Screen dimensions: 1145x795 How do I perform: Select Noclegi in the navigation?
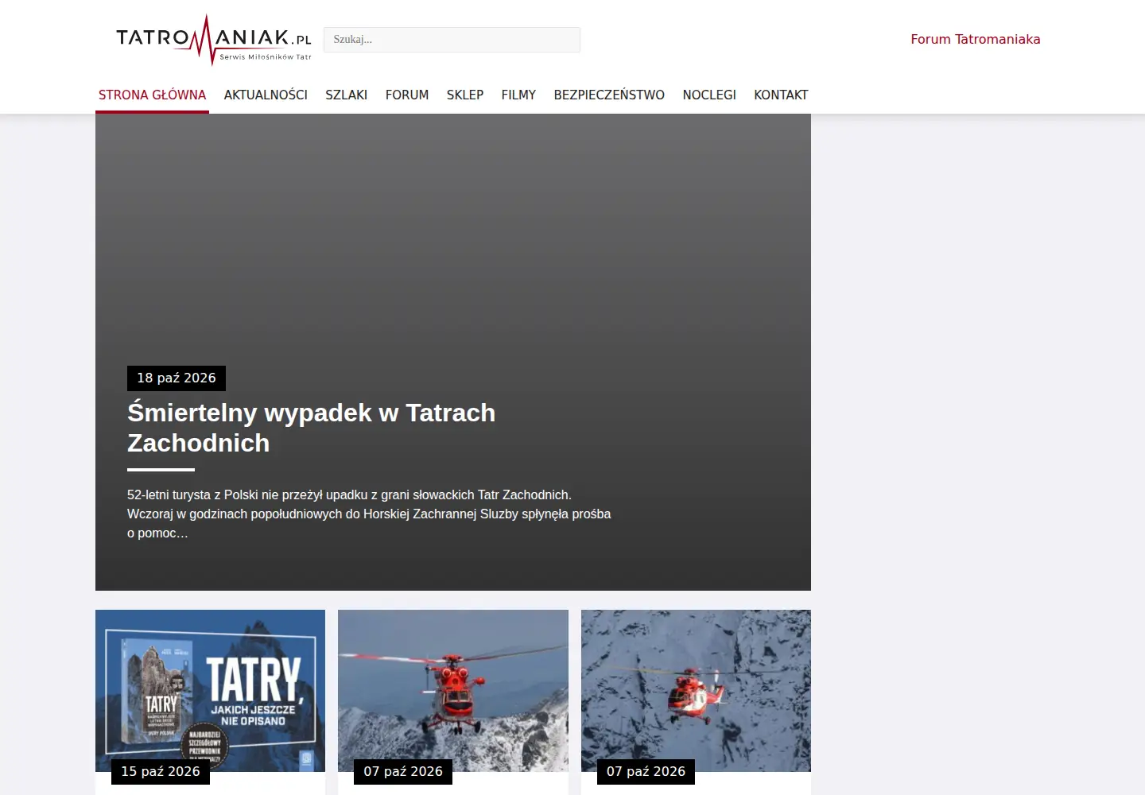pos(709,95)
